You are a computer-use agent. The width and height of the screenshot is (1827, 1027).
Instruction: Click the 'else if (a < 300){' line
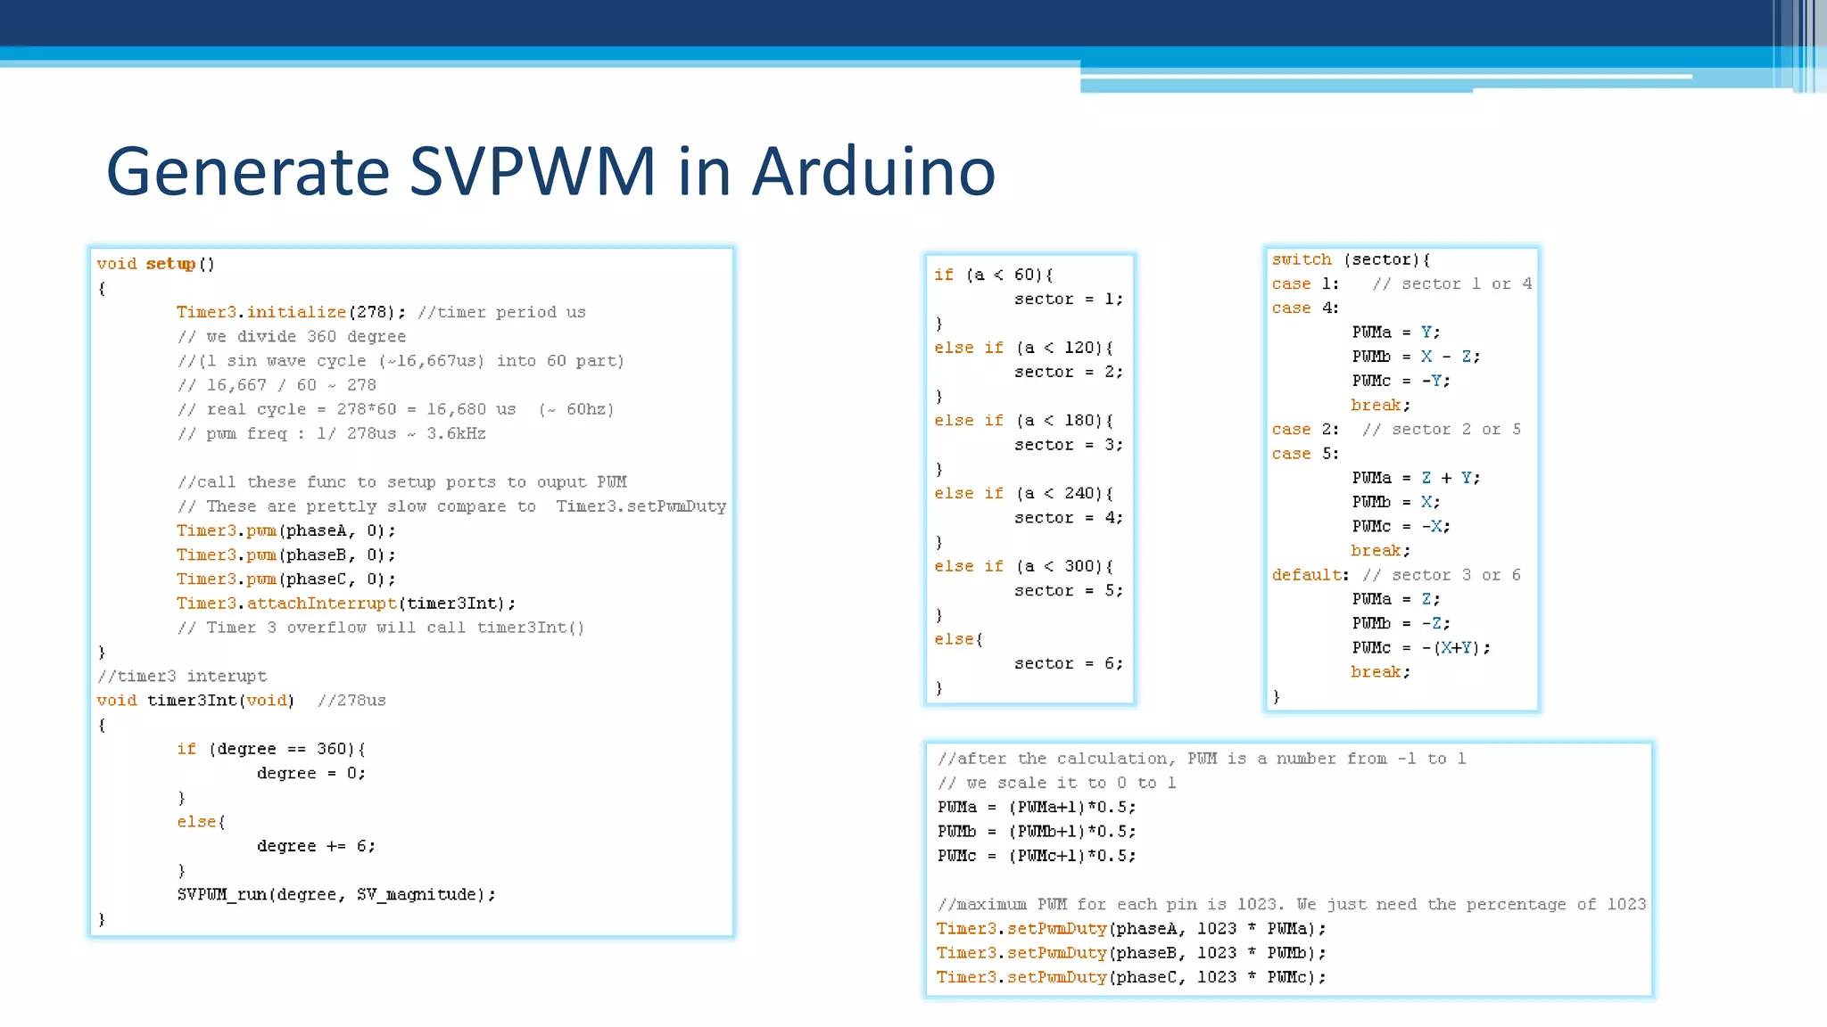pos(1023,566)
